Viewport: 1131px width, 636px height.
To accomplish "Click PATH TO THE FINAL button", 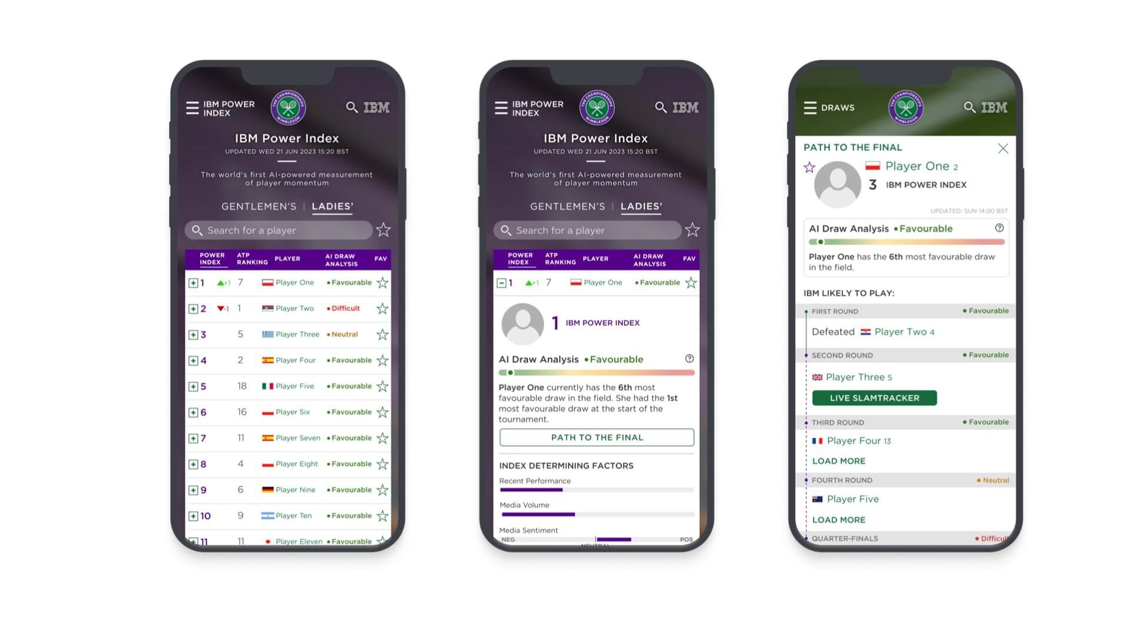I will (x=596, y=437).
